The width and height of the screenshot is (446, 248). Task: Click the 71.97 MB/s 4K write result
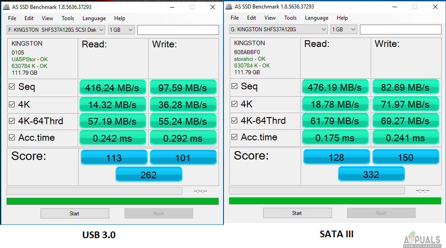[x=405, y=104]
